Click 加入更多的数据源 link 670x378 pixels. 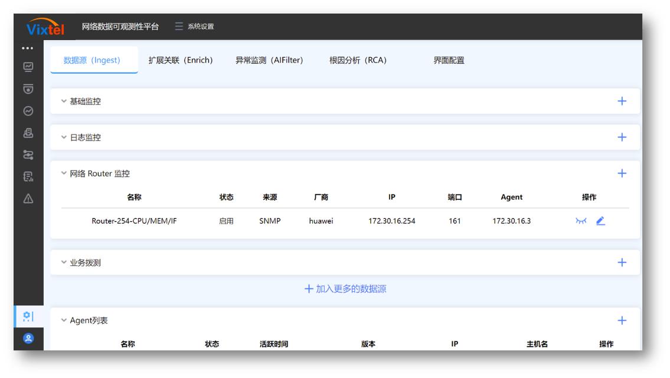point(345,289)
